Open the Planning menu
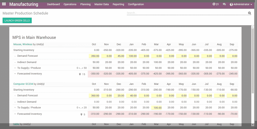Image resolution: width=257 pixels, height=129 pixels. pyautogui.click(x=85, y=4)
